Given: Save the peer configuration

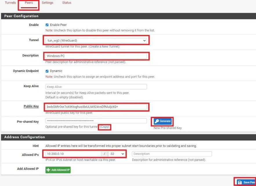Looking at the screenshot, I should [246, 182].
